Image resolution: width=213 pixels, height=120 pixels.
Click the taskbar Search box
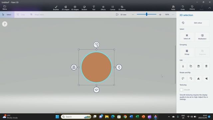pos(76,117)
